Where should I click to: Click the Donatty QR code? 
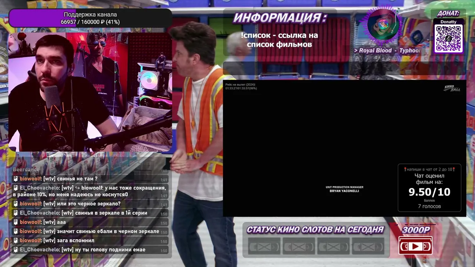point(448,39)
